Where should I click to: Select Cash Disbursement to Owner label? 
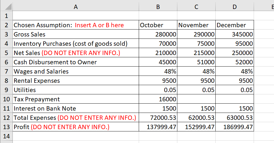[76, 62]
